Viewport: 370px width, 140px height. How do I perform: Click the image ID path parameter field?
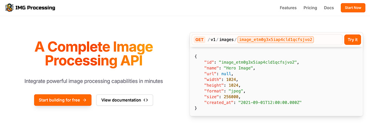276,40
